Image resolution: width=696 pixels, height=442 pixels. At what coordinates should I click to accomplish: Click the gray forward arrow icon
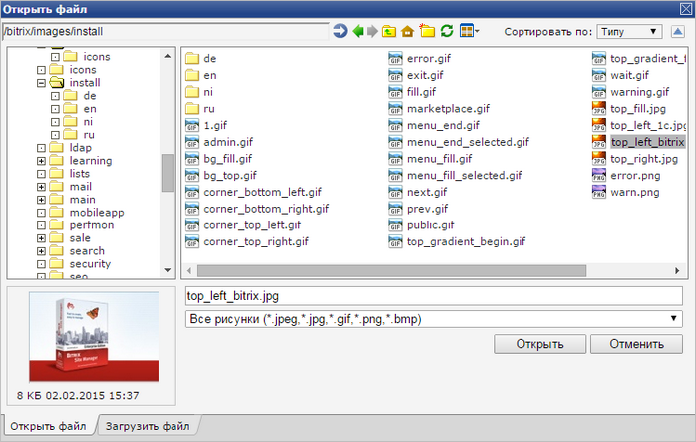click(x=372, y=31)
